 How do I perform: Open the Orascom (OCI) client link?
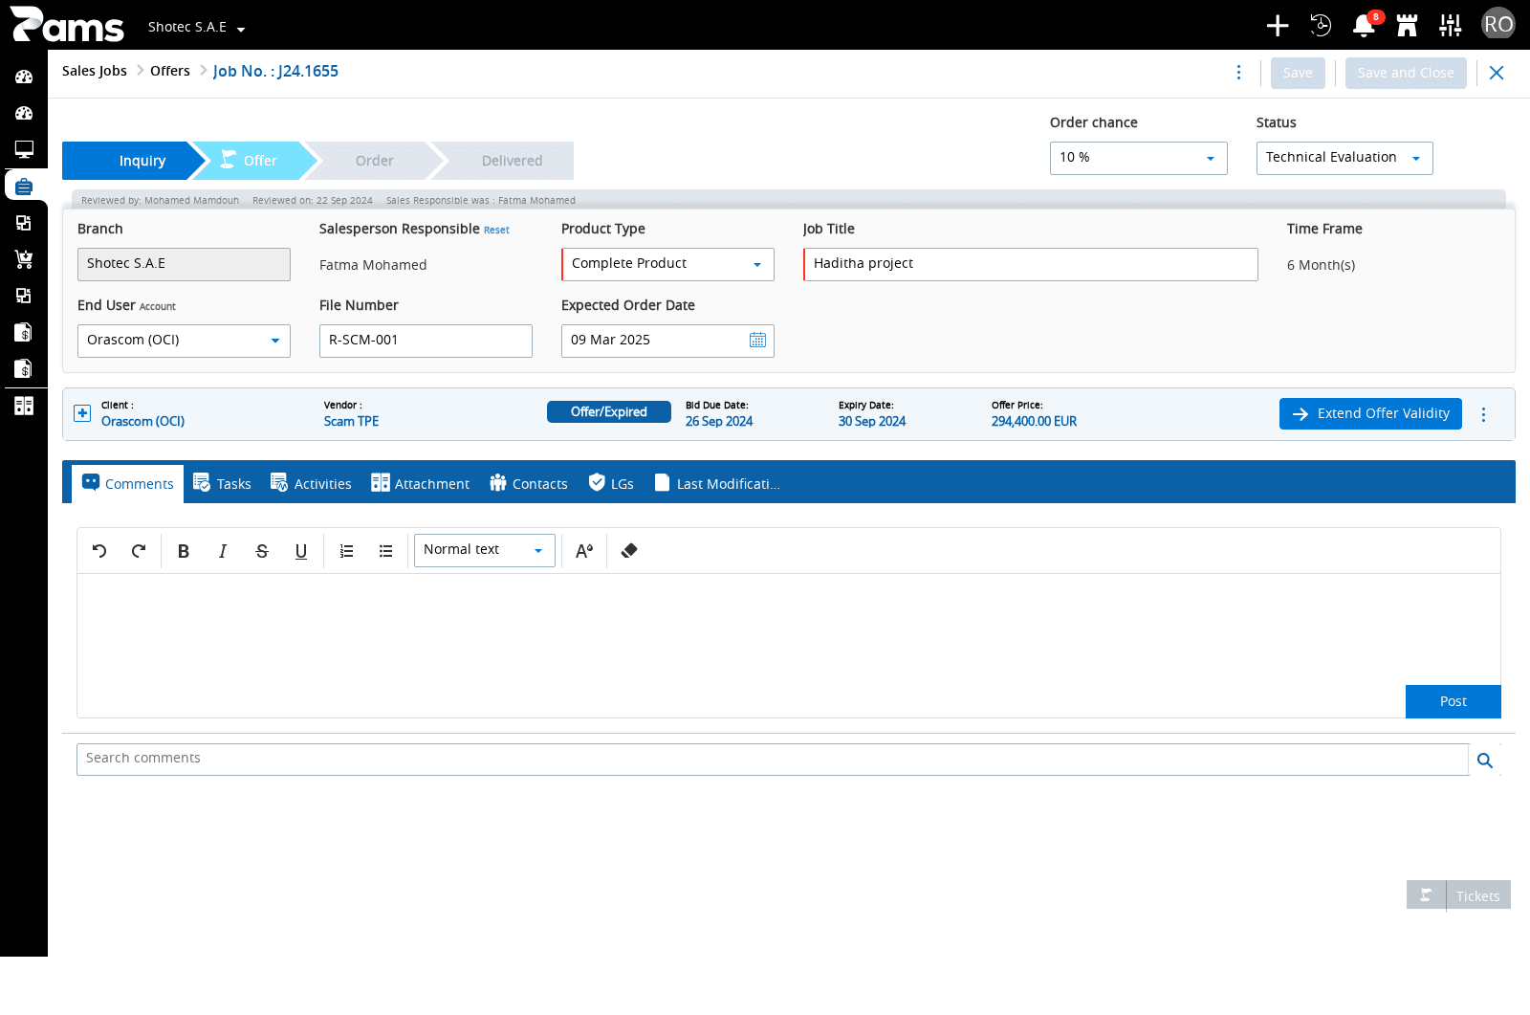click(142, 422)
